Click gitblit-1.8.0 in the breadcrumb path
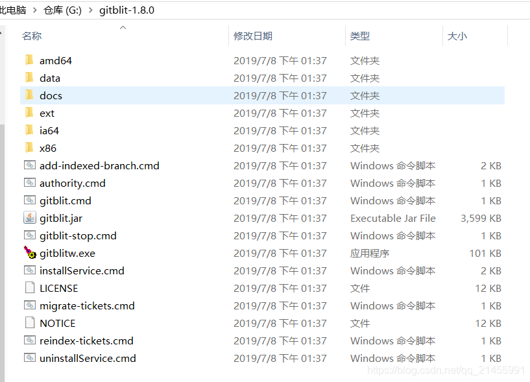 126,10
